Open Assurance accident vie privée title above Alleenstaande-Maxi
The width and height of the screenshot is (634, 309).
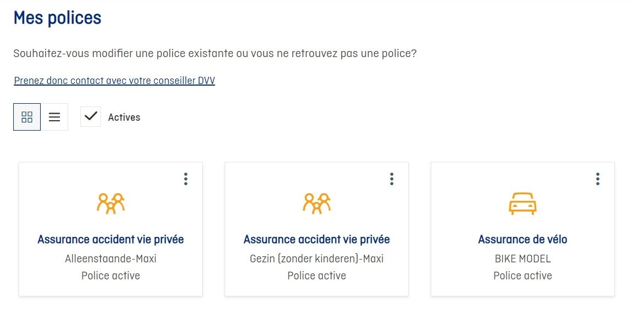[110, 239]
